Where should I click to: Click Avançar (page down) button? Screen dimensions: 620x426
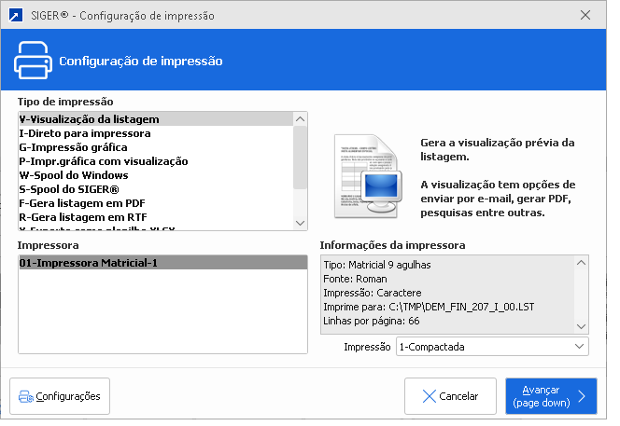(x=551, y=396)
